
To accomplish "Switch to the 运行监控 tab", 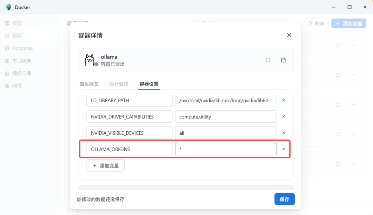I will pyautogui.click(x=119, y=84).
